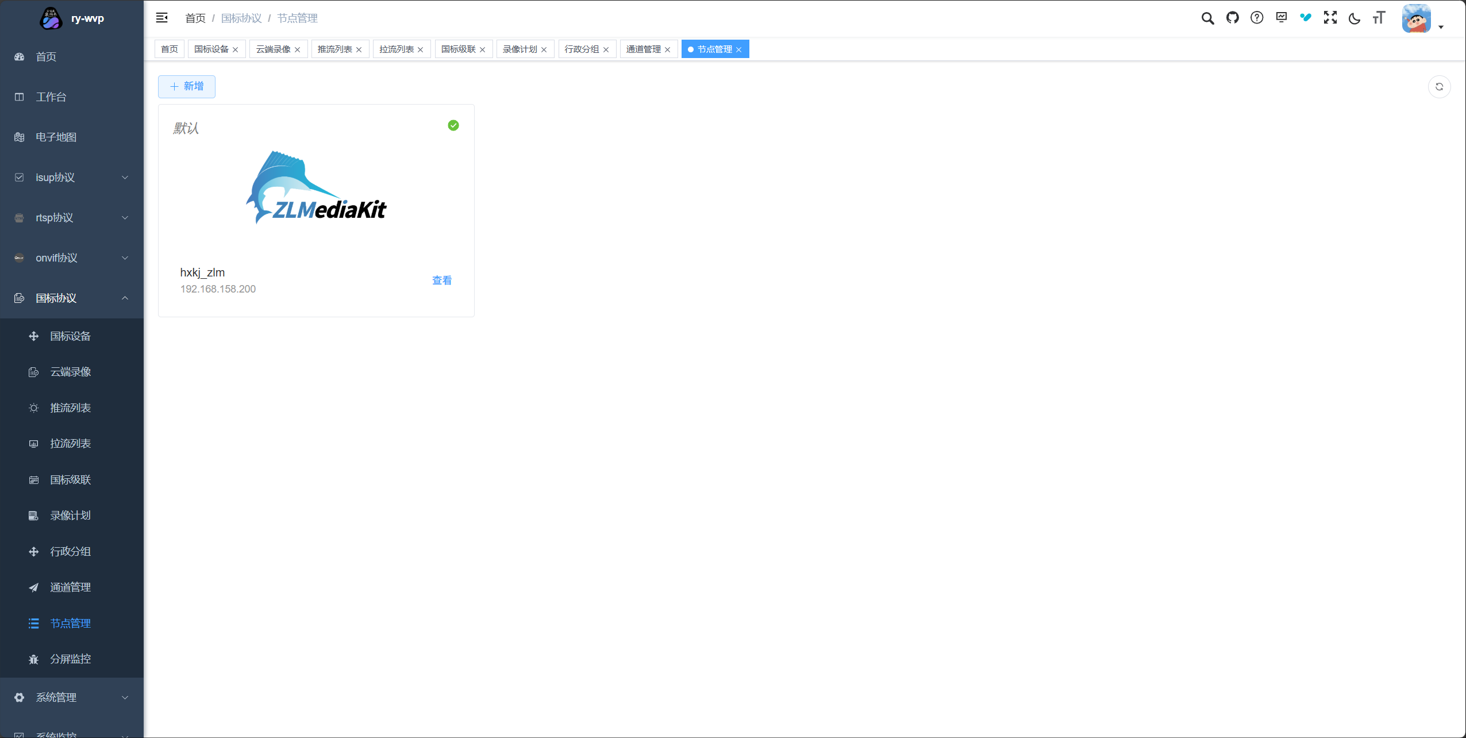1466x738 pixels.
Task: Open 电子地图 in the sidebar
Action: [x=72, y=137]
